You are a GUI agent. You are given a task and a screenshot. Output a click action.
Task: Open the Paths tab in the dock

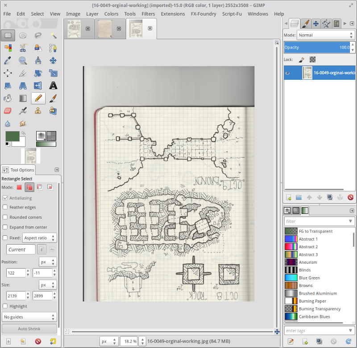click(x=326, y=24)
